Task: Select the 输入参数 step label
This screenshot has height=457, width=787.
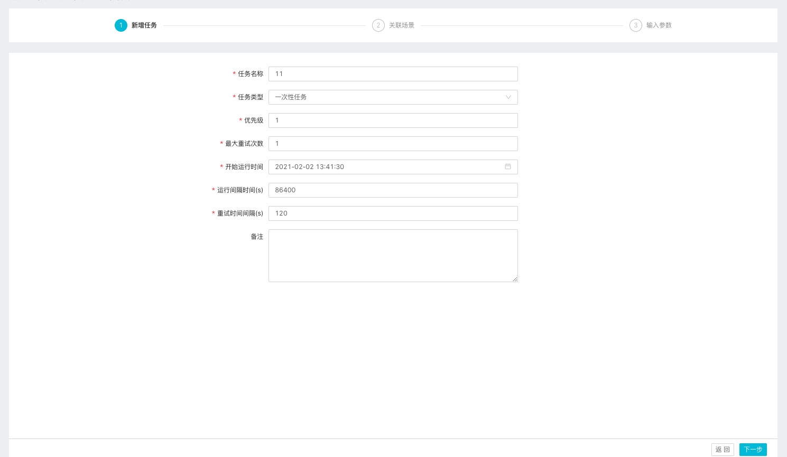Action: pos(659,25)
